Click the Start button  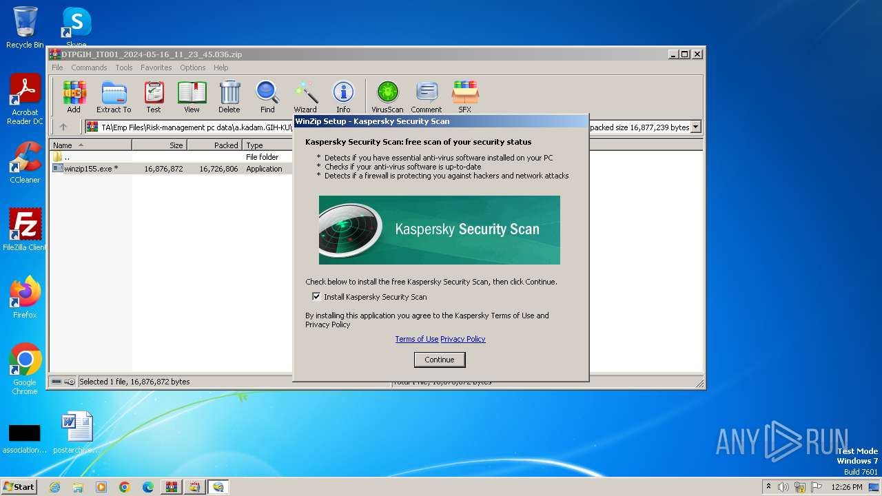(19, 486)
